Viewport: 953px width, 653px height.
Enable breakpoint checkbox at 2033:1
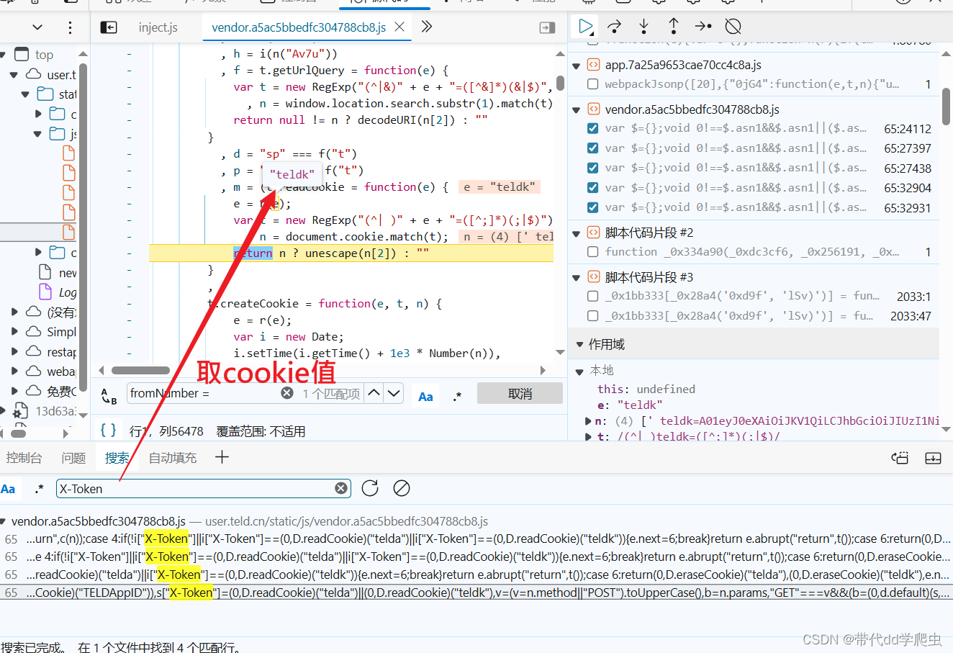click(592, 296)
